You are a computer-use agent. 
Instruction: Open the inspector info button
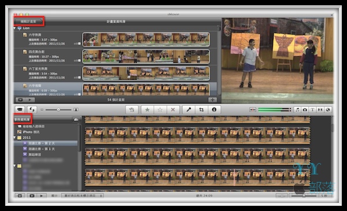click(214, 109)
